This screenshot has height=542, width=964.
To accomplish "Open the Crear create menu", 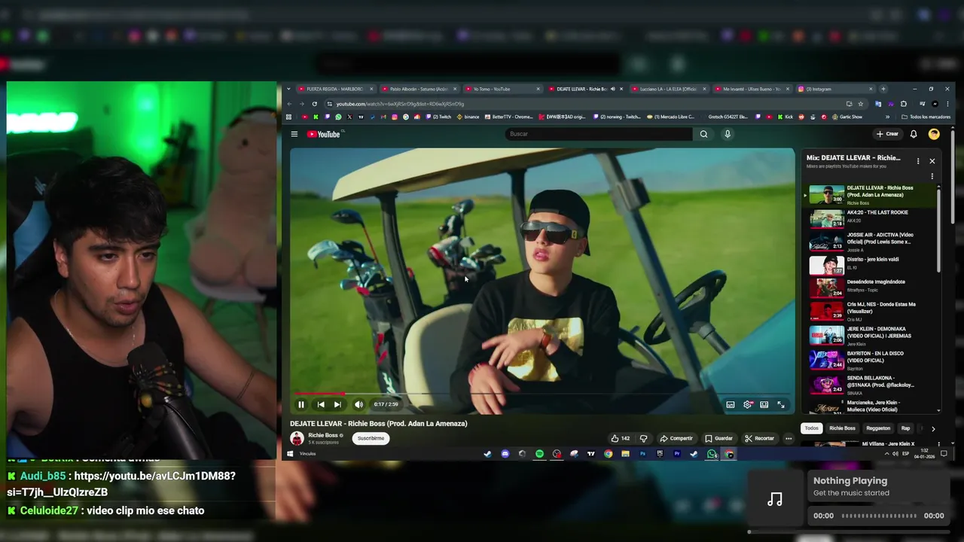I will (887, 134).
